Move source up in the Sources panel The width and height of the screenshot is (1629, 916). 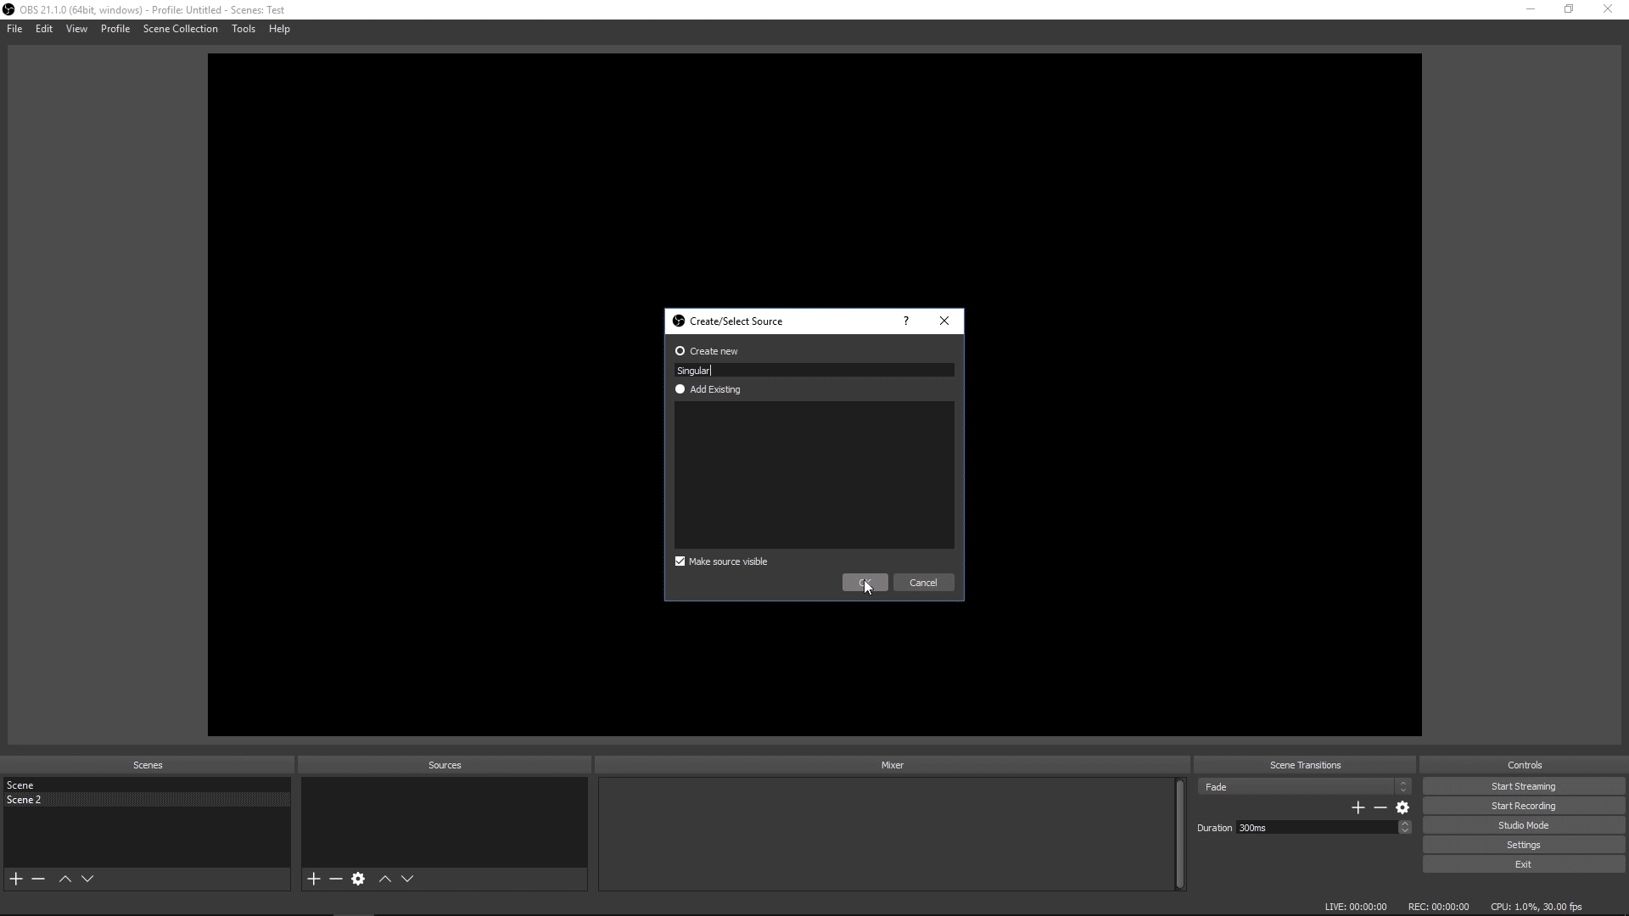(x=385, y=879)
